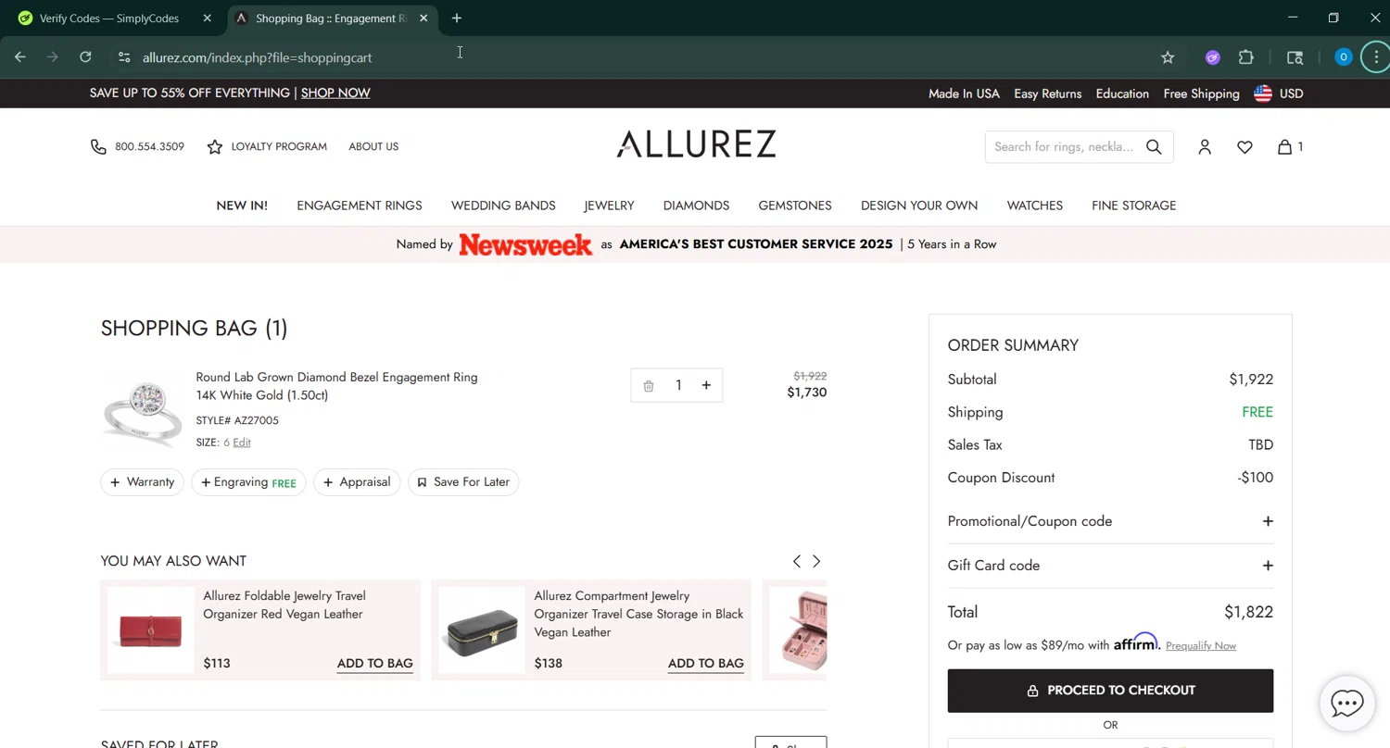Click the ALLUREZ logo
The image size is (1390, 748).
(697, 143)
